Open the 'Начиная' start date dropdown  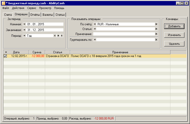tap(24, 24)
